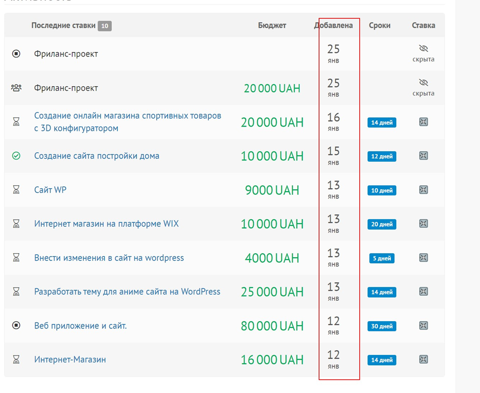Viewport: 480px width, 393px height.
Task: Expand the bid in the Интернет-Магазин row
Action: point(423,360)
